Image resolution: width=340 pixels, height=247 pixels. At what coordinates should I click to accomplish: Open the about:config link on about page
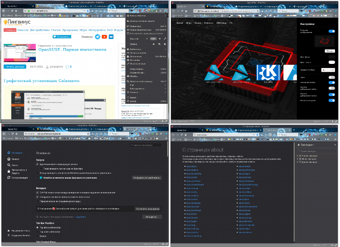click(192, 192)
